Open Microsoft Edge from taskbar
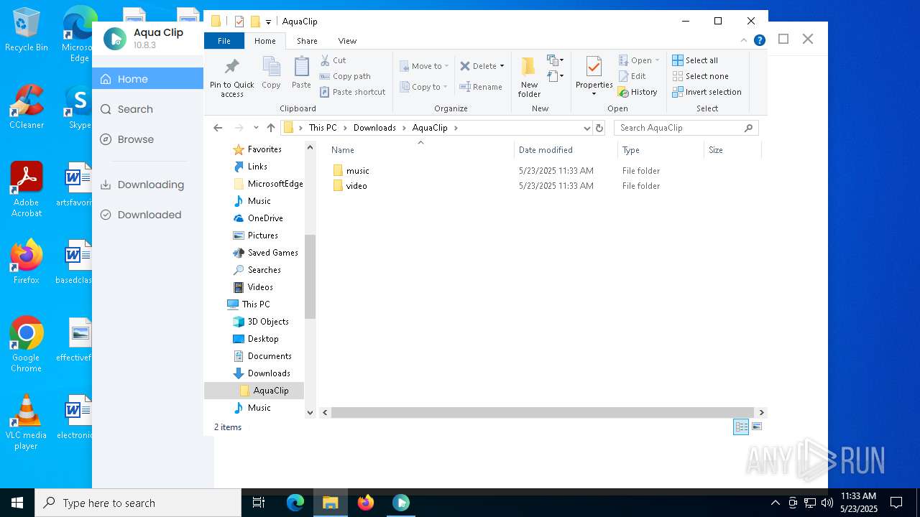920x517 pixels. [295, 503]
